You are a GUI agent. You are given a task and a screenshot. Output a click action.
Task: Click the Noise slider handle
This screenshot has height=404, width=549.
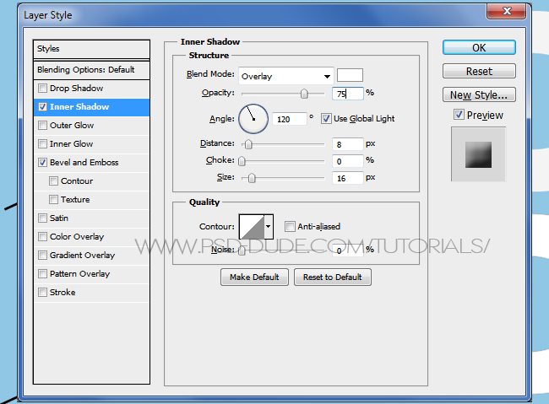[x=242, y=250]
